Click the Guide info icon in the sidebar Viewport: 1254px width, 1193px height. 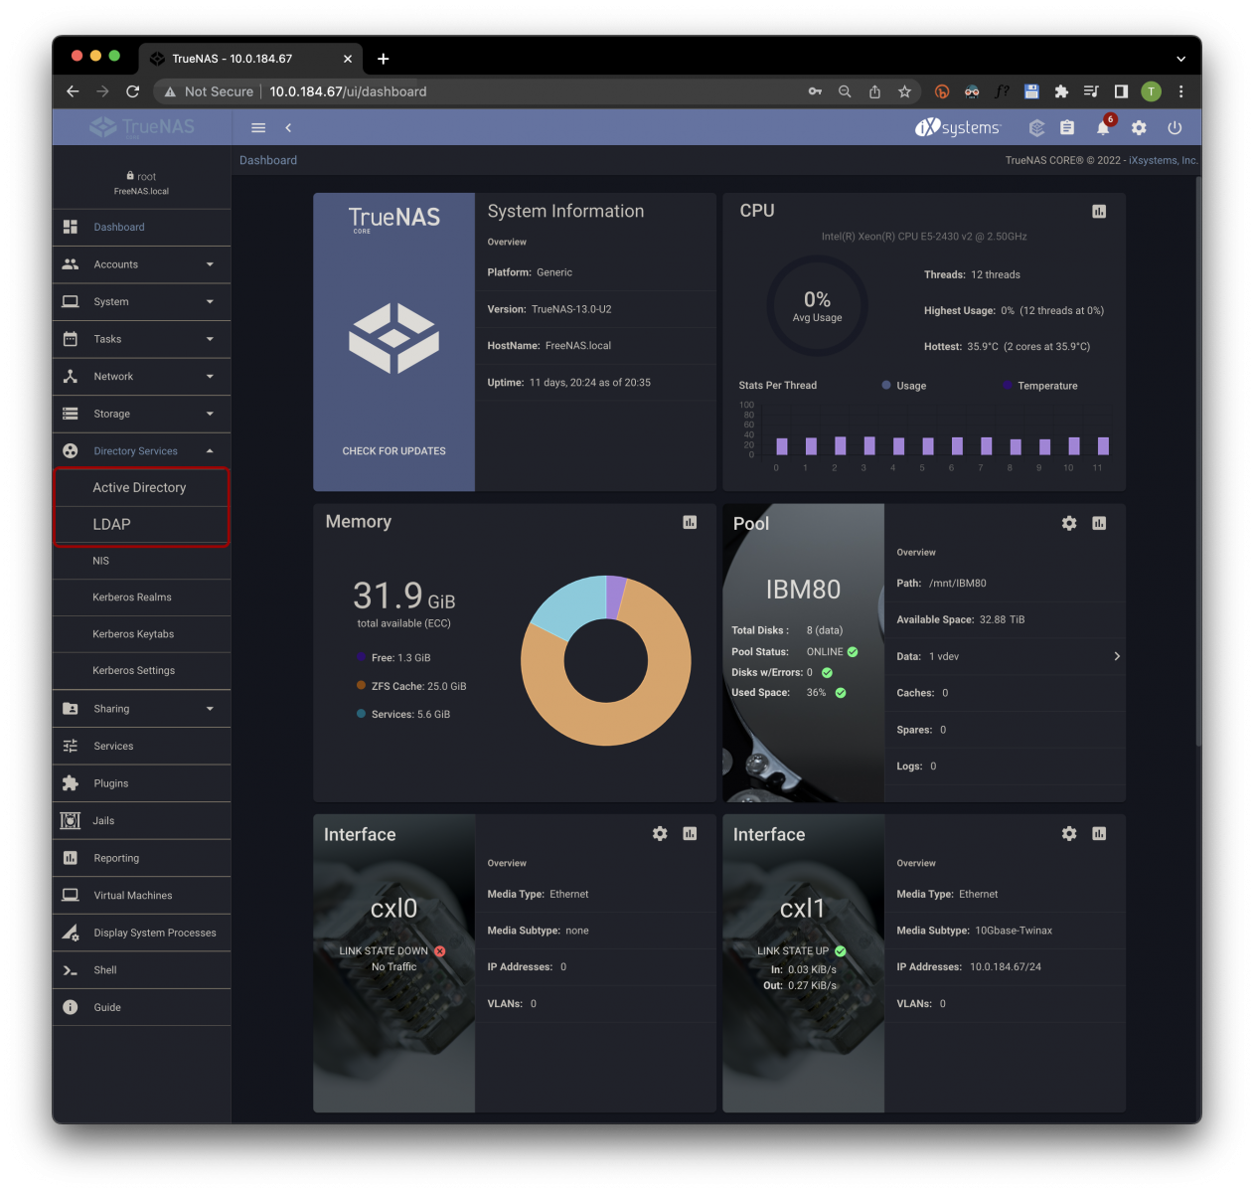71,1007
